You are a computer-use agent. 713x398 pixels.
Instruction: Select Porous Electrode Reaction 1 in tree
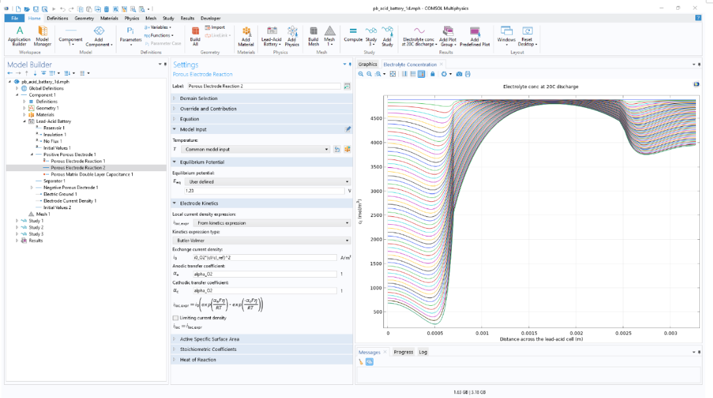click(78, 161)
